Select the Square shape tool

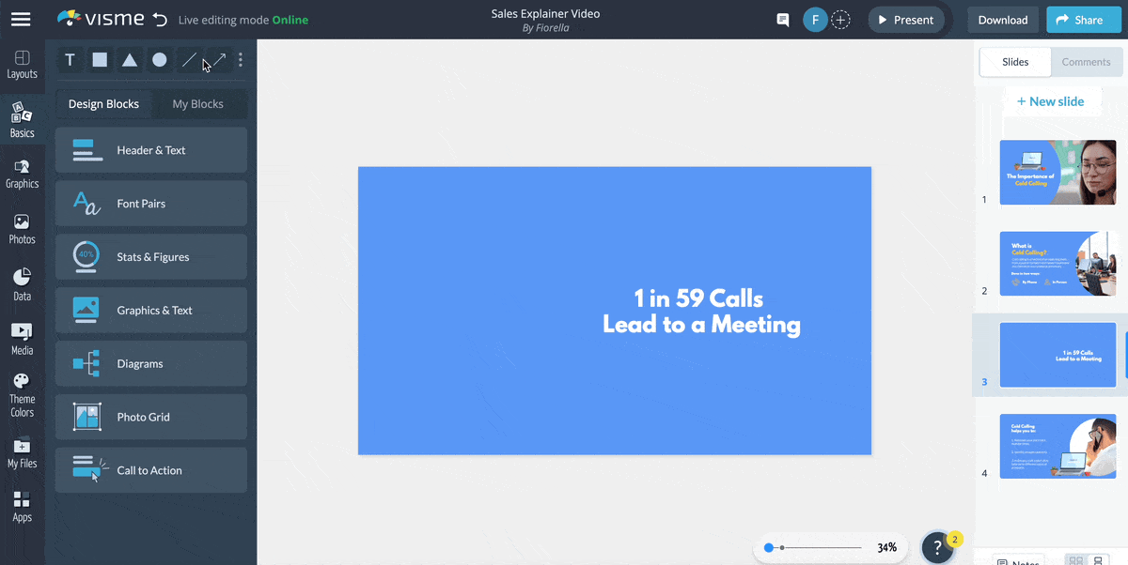[100, 59]
